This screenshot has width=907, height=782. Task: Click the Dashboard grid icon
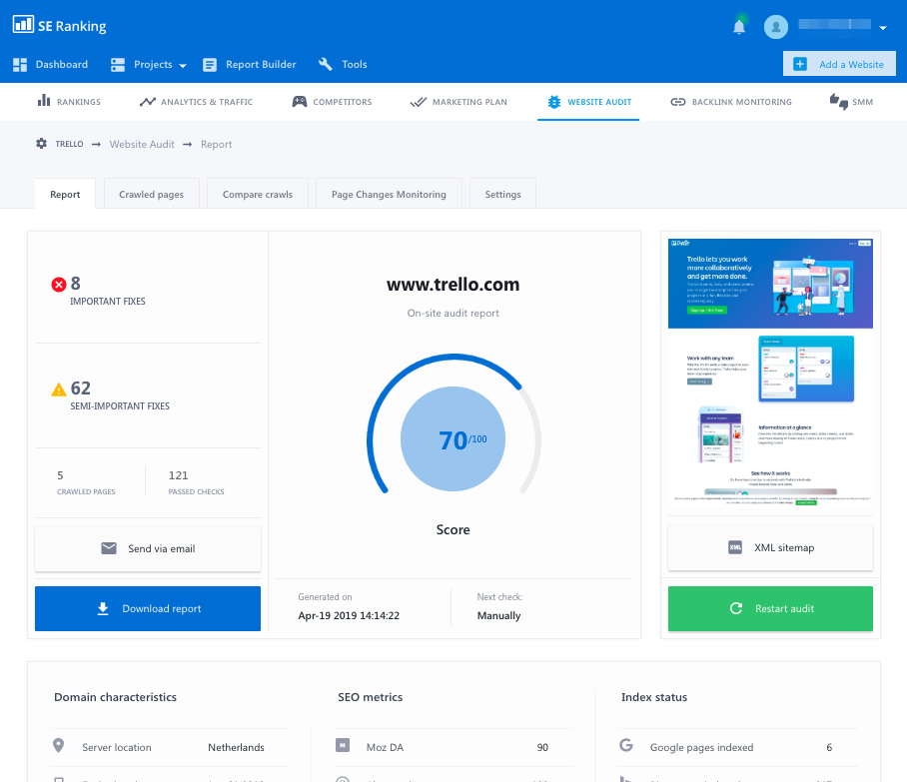pyautogui.click(x=20, y=65)
